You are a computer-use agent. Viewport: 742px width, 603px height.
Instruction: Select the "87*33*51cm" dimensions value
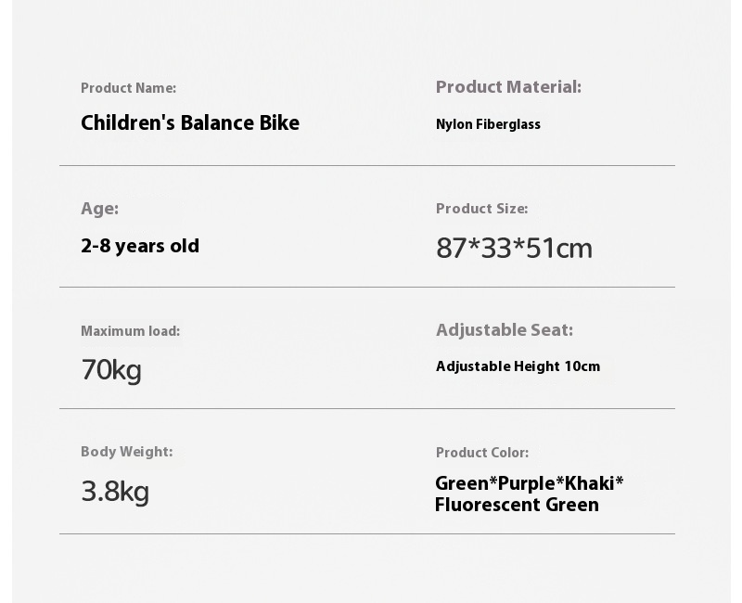(514, 249)
